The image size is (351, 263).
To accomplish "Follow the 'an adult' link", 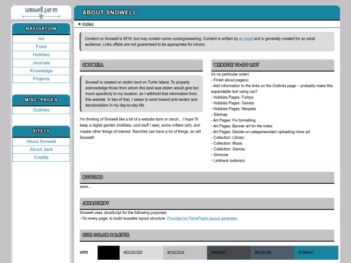I will pyautogui.click(x=246, y=39).
